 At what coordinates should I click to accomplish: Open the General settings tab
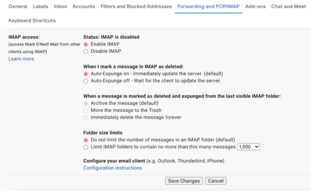(x=18, y=6)
